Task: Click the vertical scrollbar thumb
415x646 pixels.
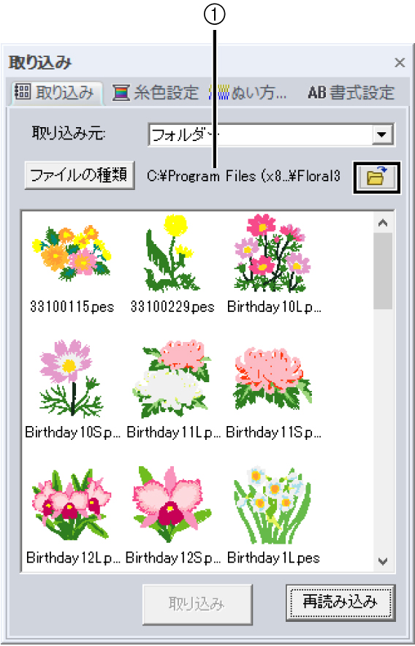Action: [x=384, y=270]
